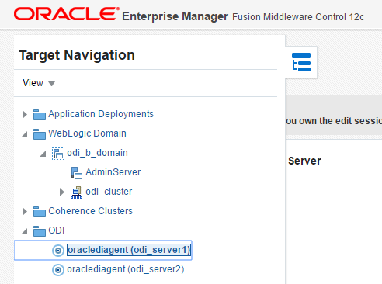This screenshot has width=382, height=284.
Task: Open the View dropdown menu
Action: point(39,83)
